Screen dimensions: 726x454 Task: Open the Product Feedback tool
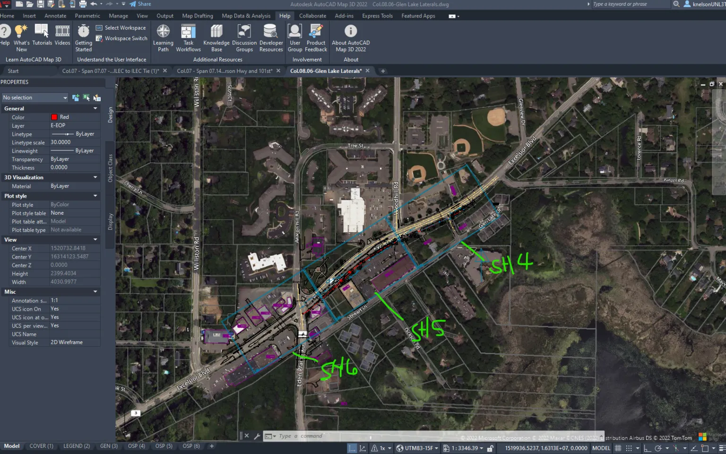click(x=316, y=32)
